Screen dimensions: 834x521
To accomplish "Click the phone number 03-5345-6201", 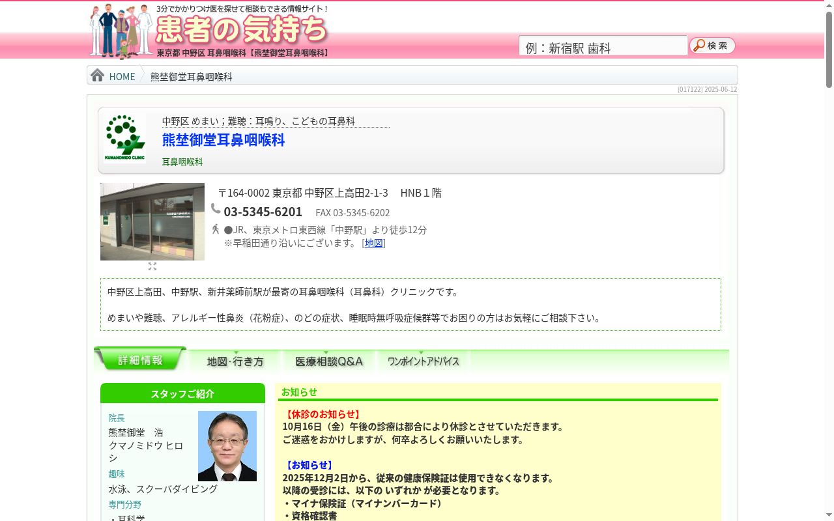I will (263, 212).
